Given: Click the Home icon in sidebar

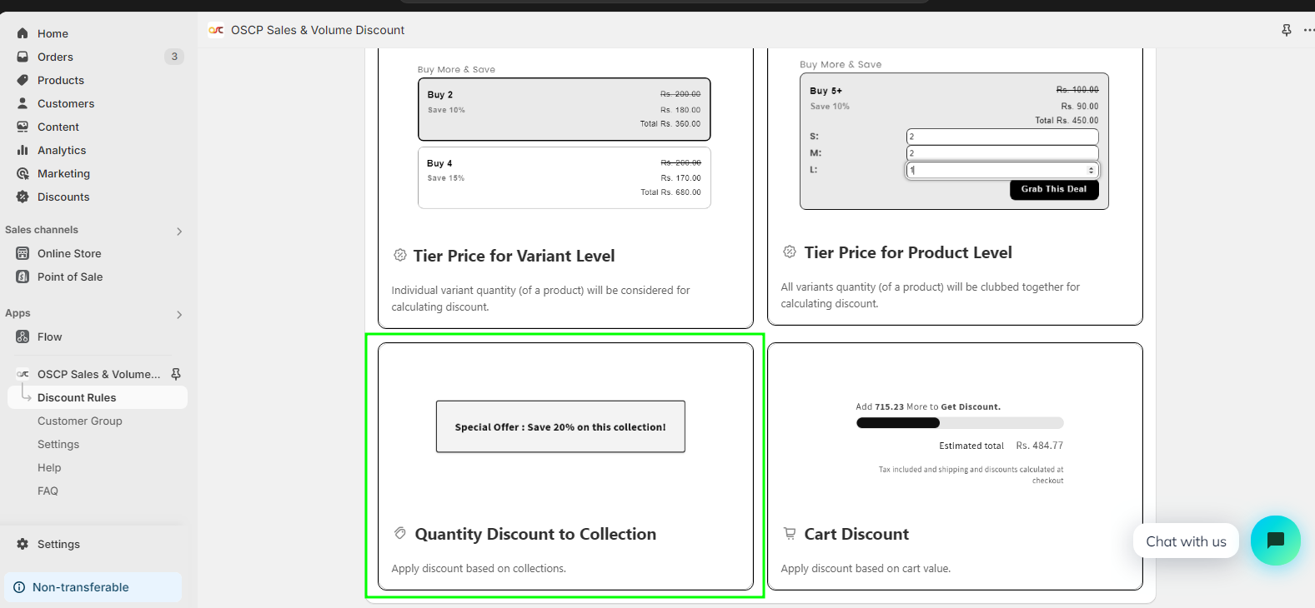Looking at the screenshot, I should pyautogui.click(x=23, y=33).
